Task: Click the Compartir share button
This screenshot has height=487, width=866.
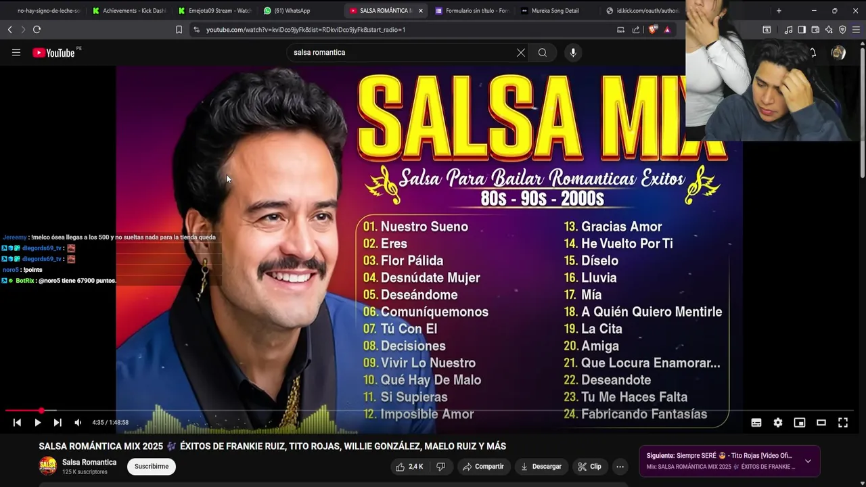Action: pyautogui.click(x=483, y=467)
